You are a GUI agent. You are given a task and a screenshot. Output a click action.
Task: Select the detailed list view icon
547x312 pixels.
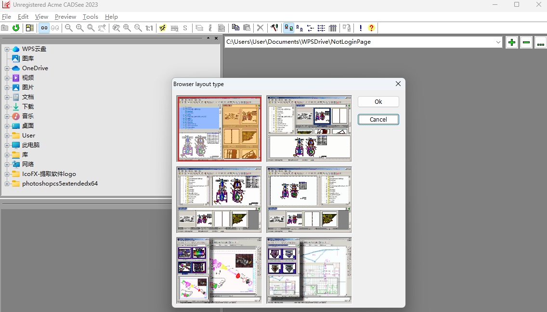coord(332,27)
